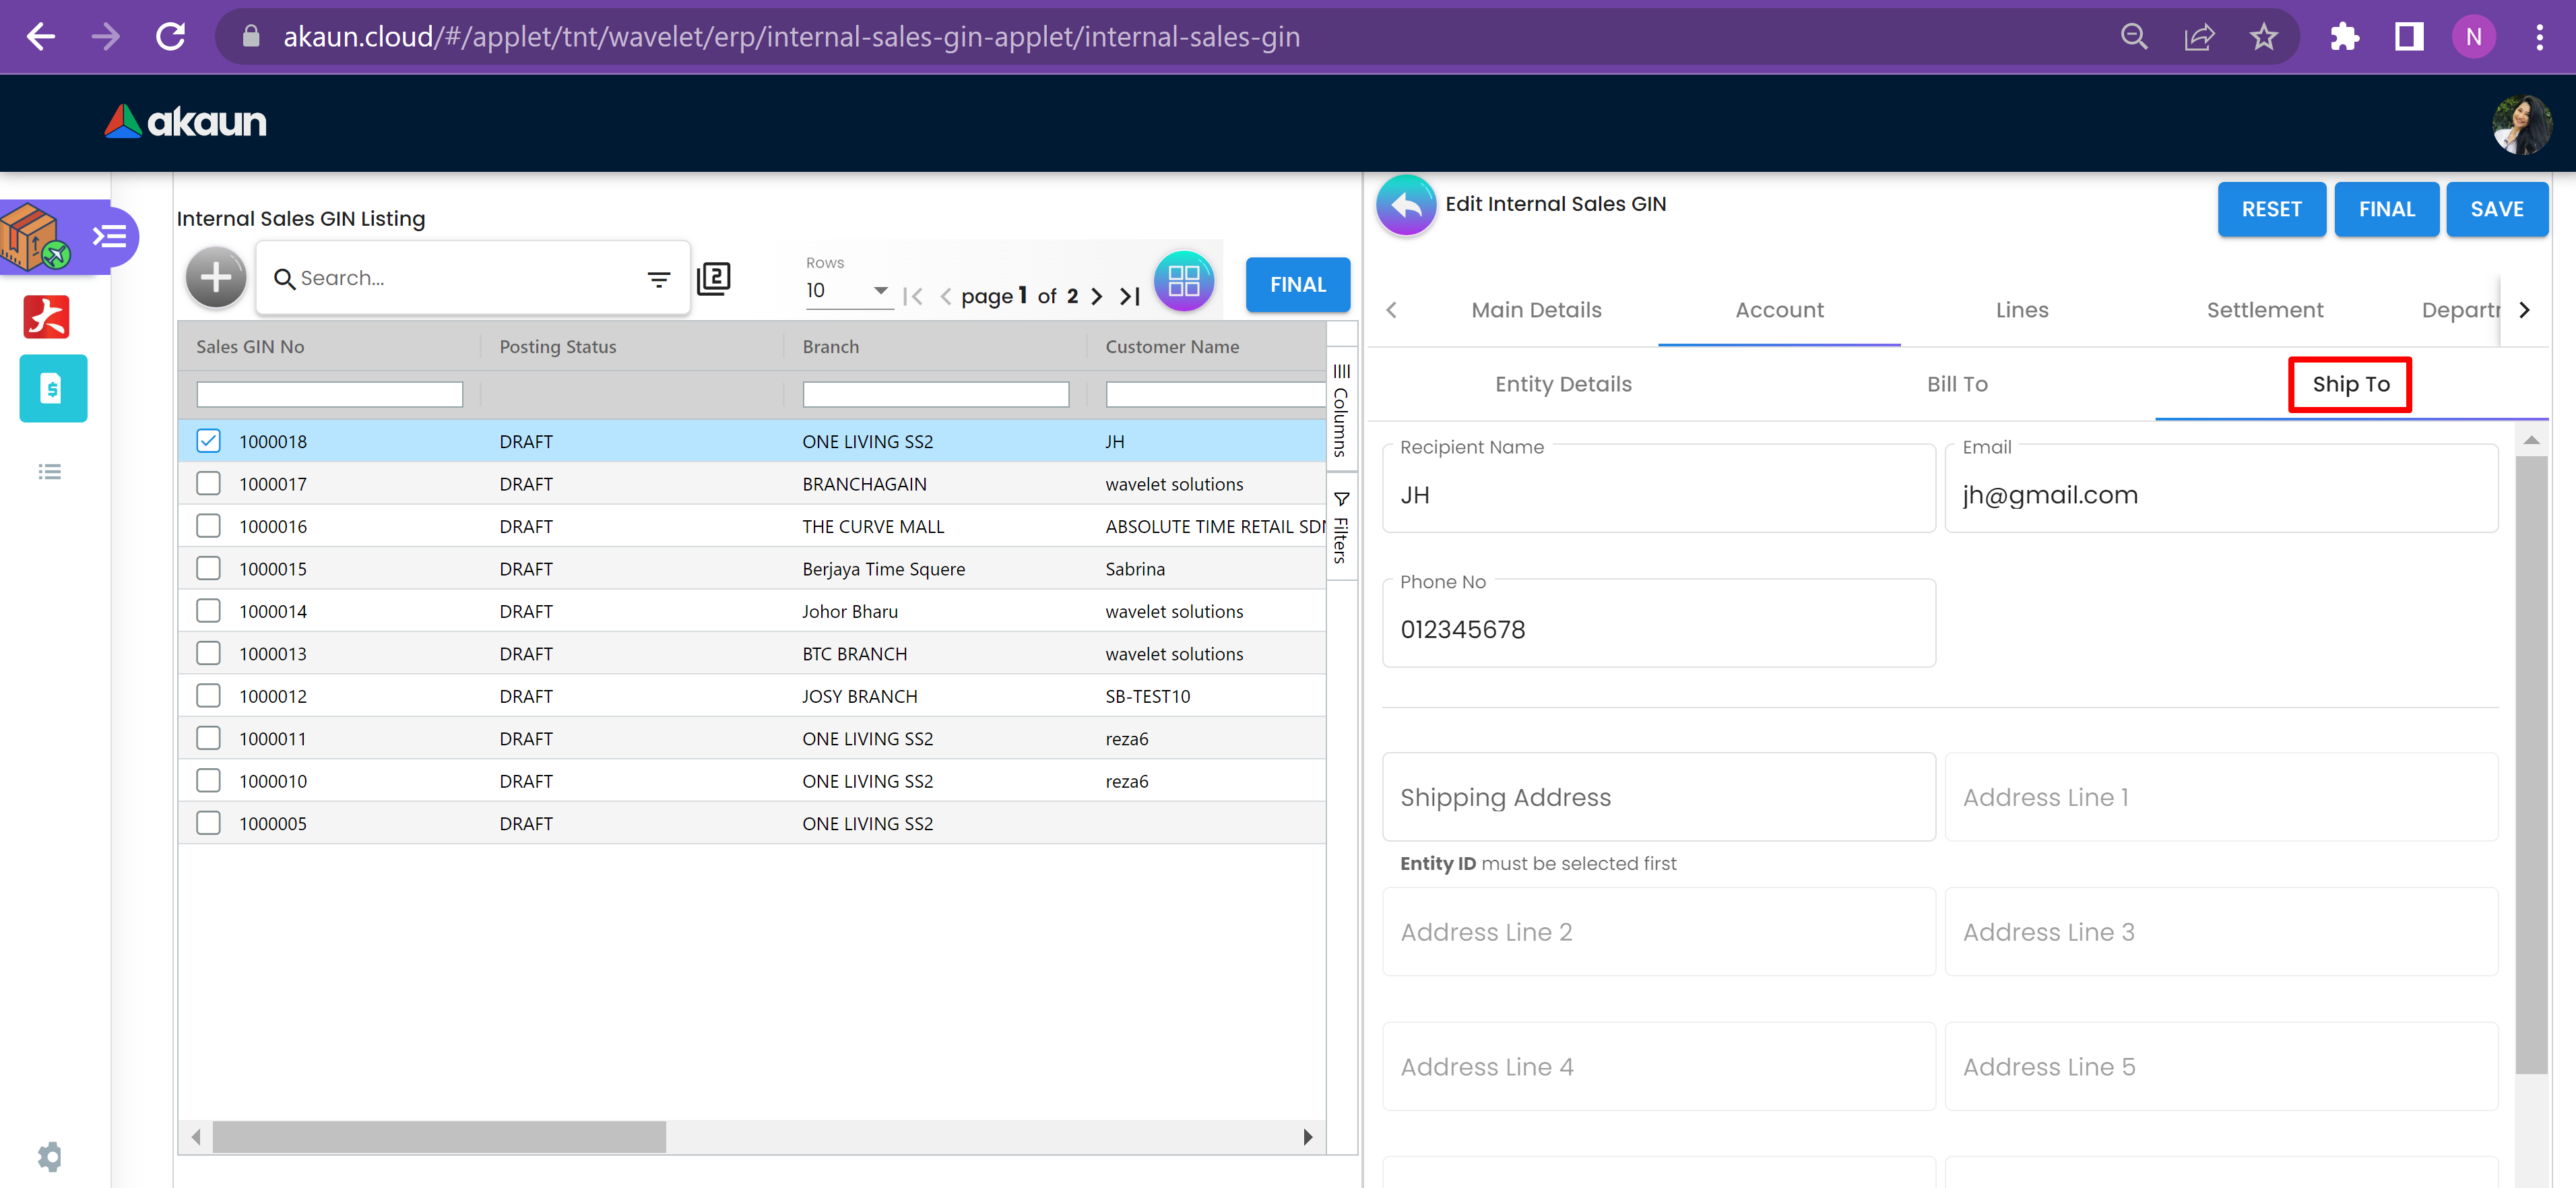Image resolution: width=2576 pixels, height=1188 pixels.
Task: Open the red PDF applet icon in sidebar
Action: [x=47, y=318]
